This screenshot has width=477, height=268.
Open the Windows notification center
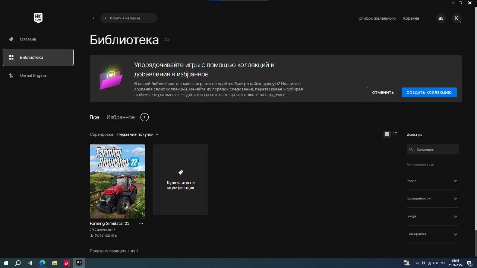[470, 263]
